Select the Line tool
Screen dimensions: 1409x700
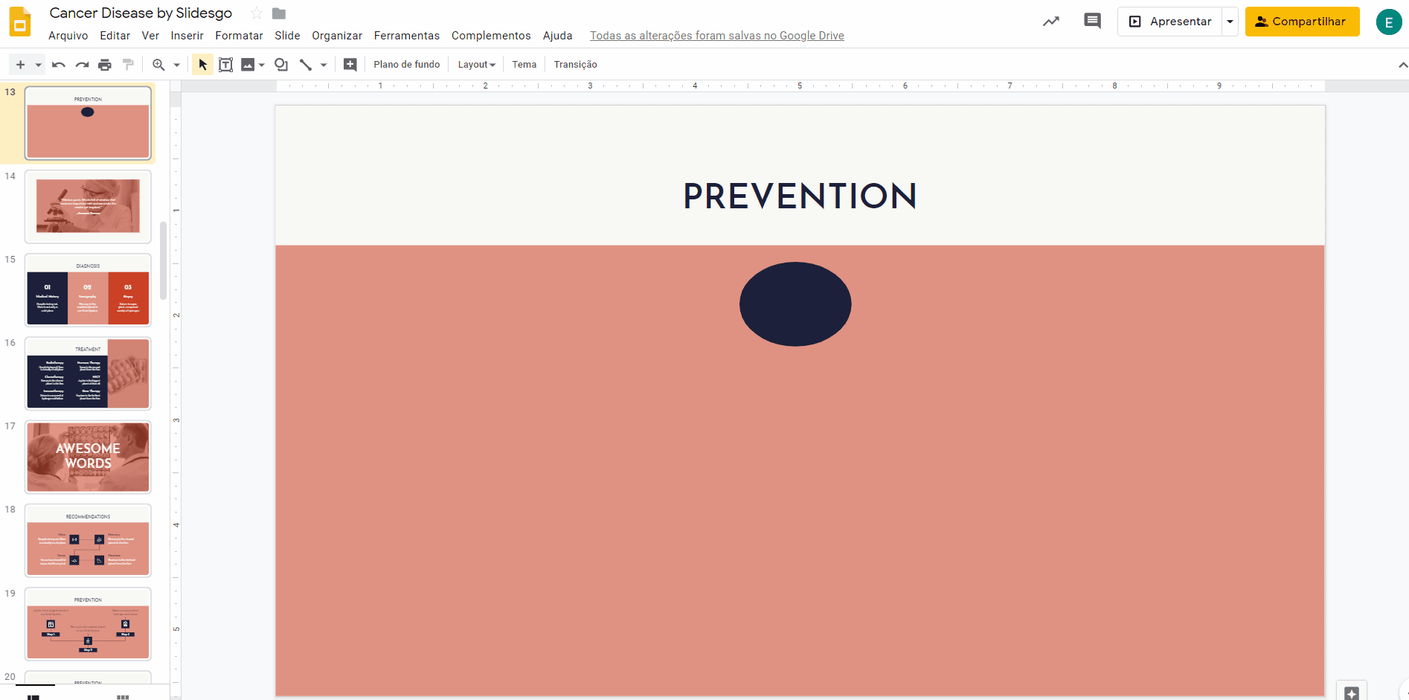305,65
